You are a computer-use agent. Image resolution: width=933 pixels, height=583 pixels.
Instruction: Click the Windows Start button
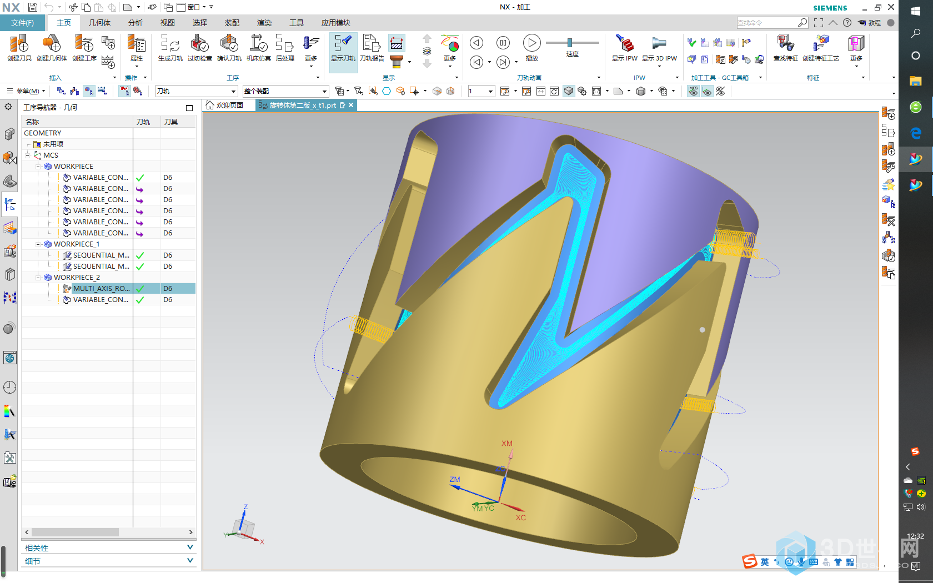(x=916, y=11)
